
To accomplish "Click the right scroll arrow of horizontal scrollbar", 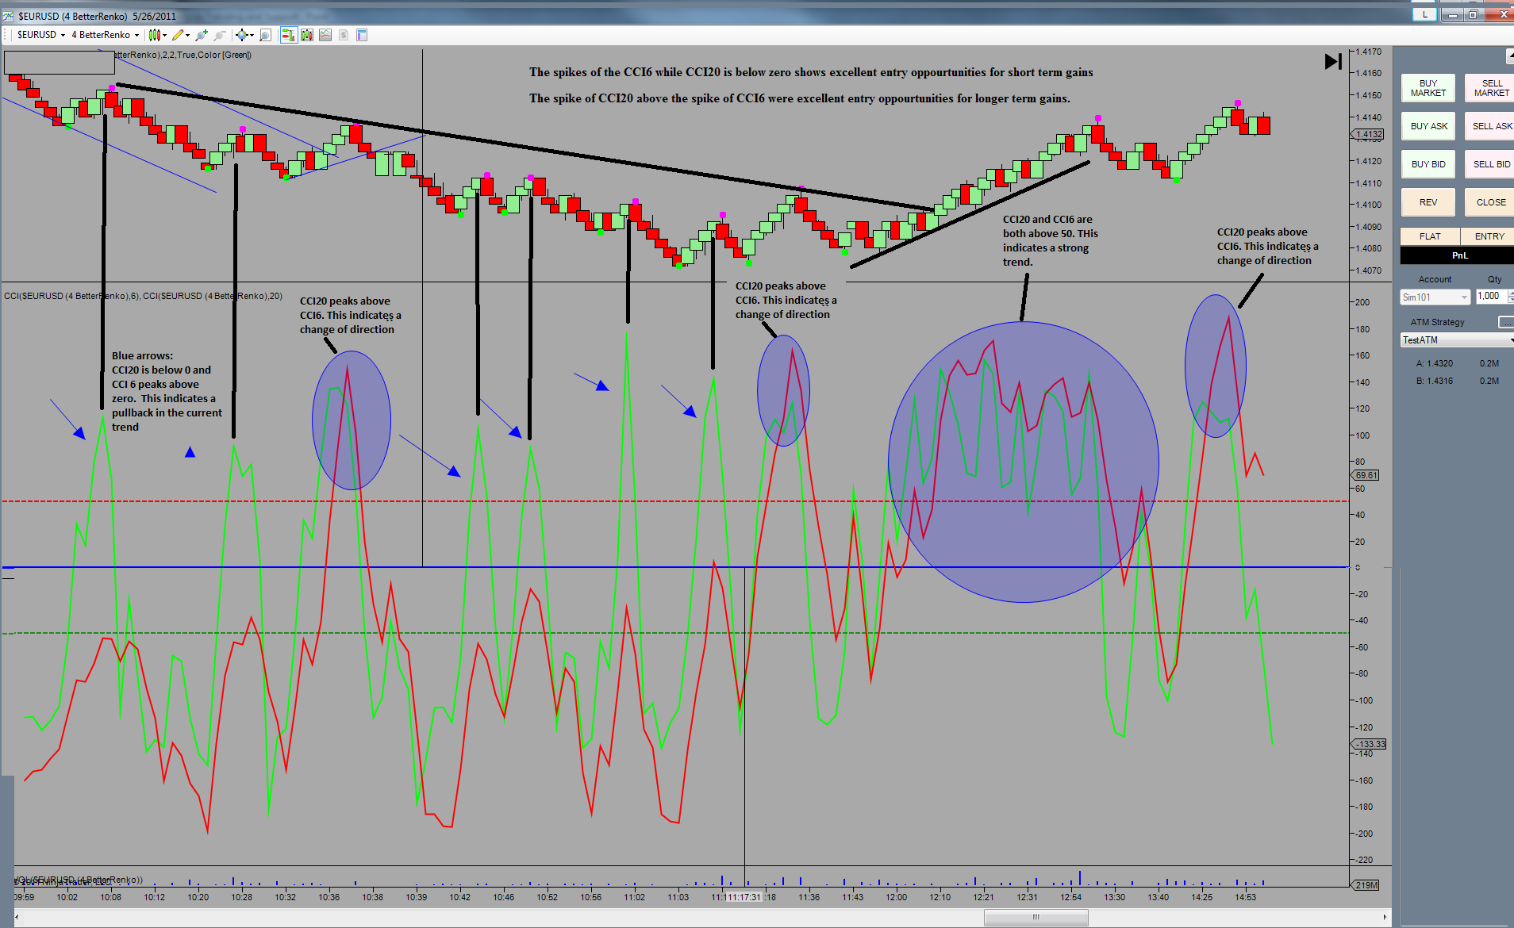I will pyautogui.click(x=1385, y=918).
